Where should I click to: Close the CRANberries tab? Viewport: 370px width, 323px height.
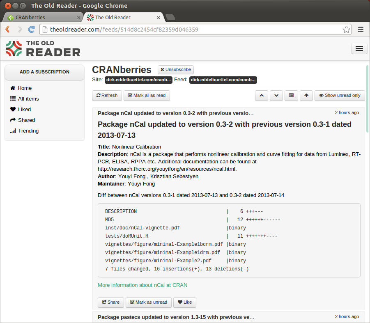coord(79,18)
